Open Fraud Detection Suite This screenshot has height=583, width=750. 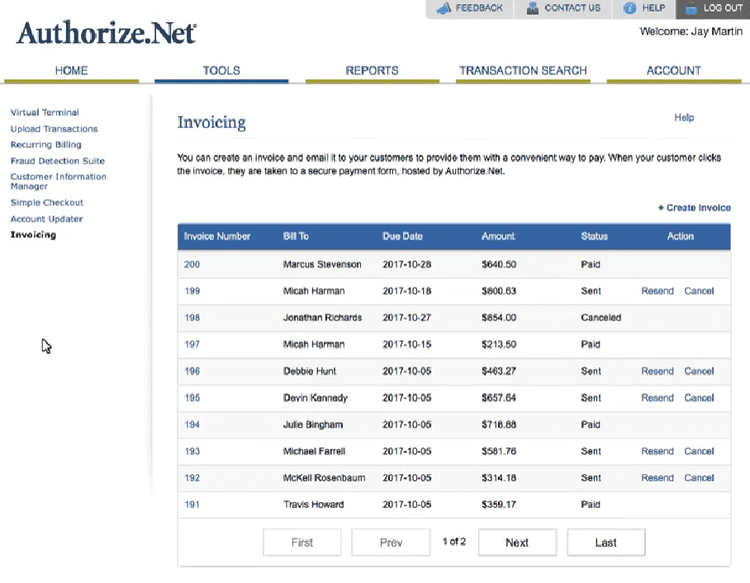[x=57, y=161]
